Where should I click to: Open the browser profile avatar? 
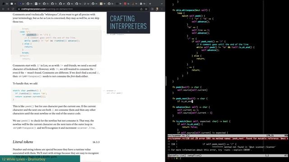(x=157, y=9)
